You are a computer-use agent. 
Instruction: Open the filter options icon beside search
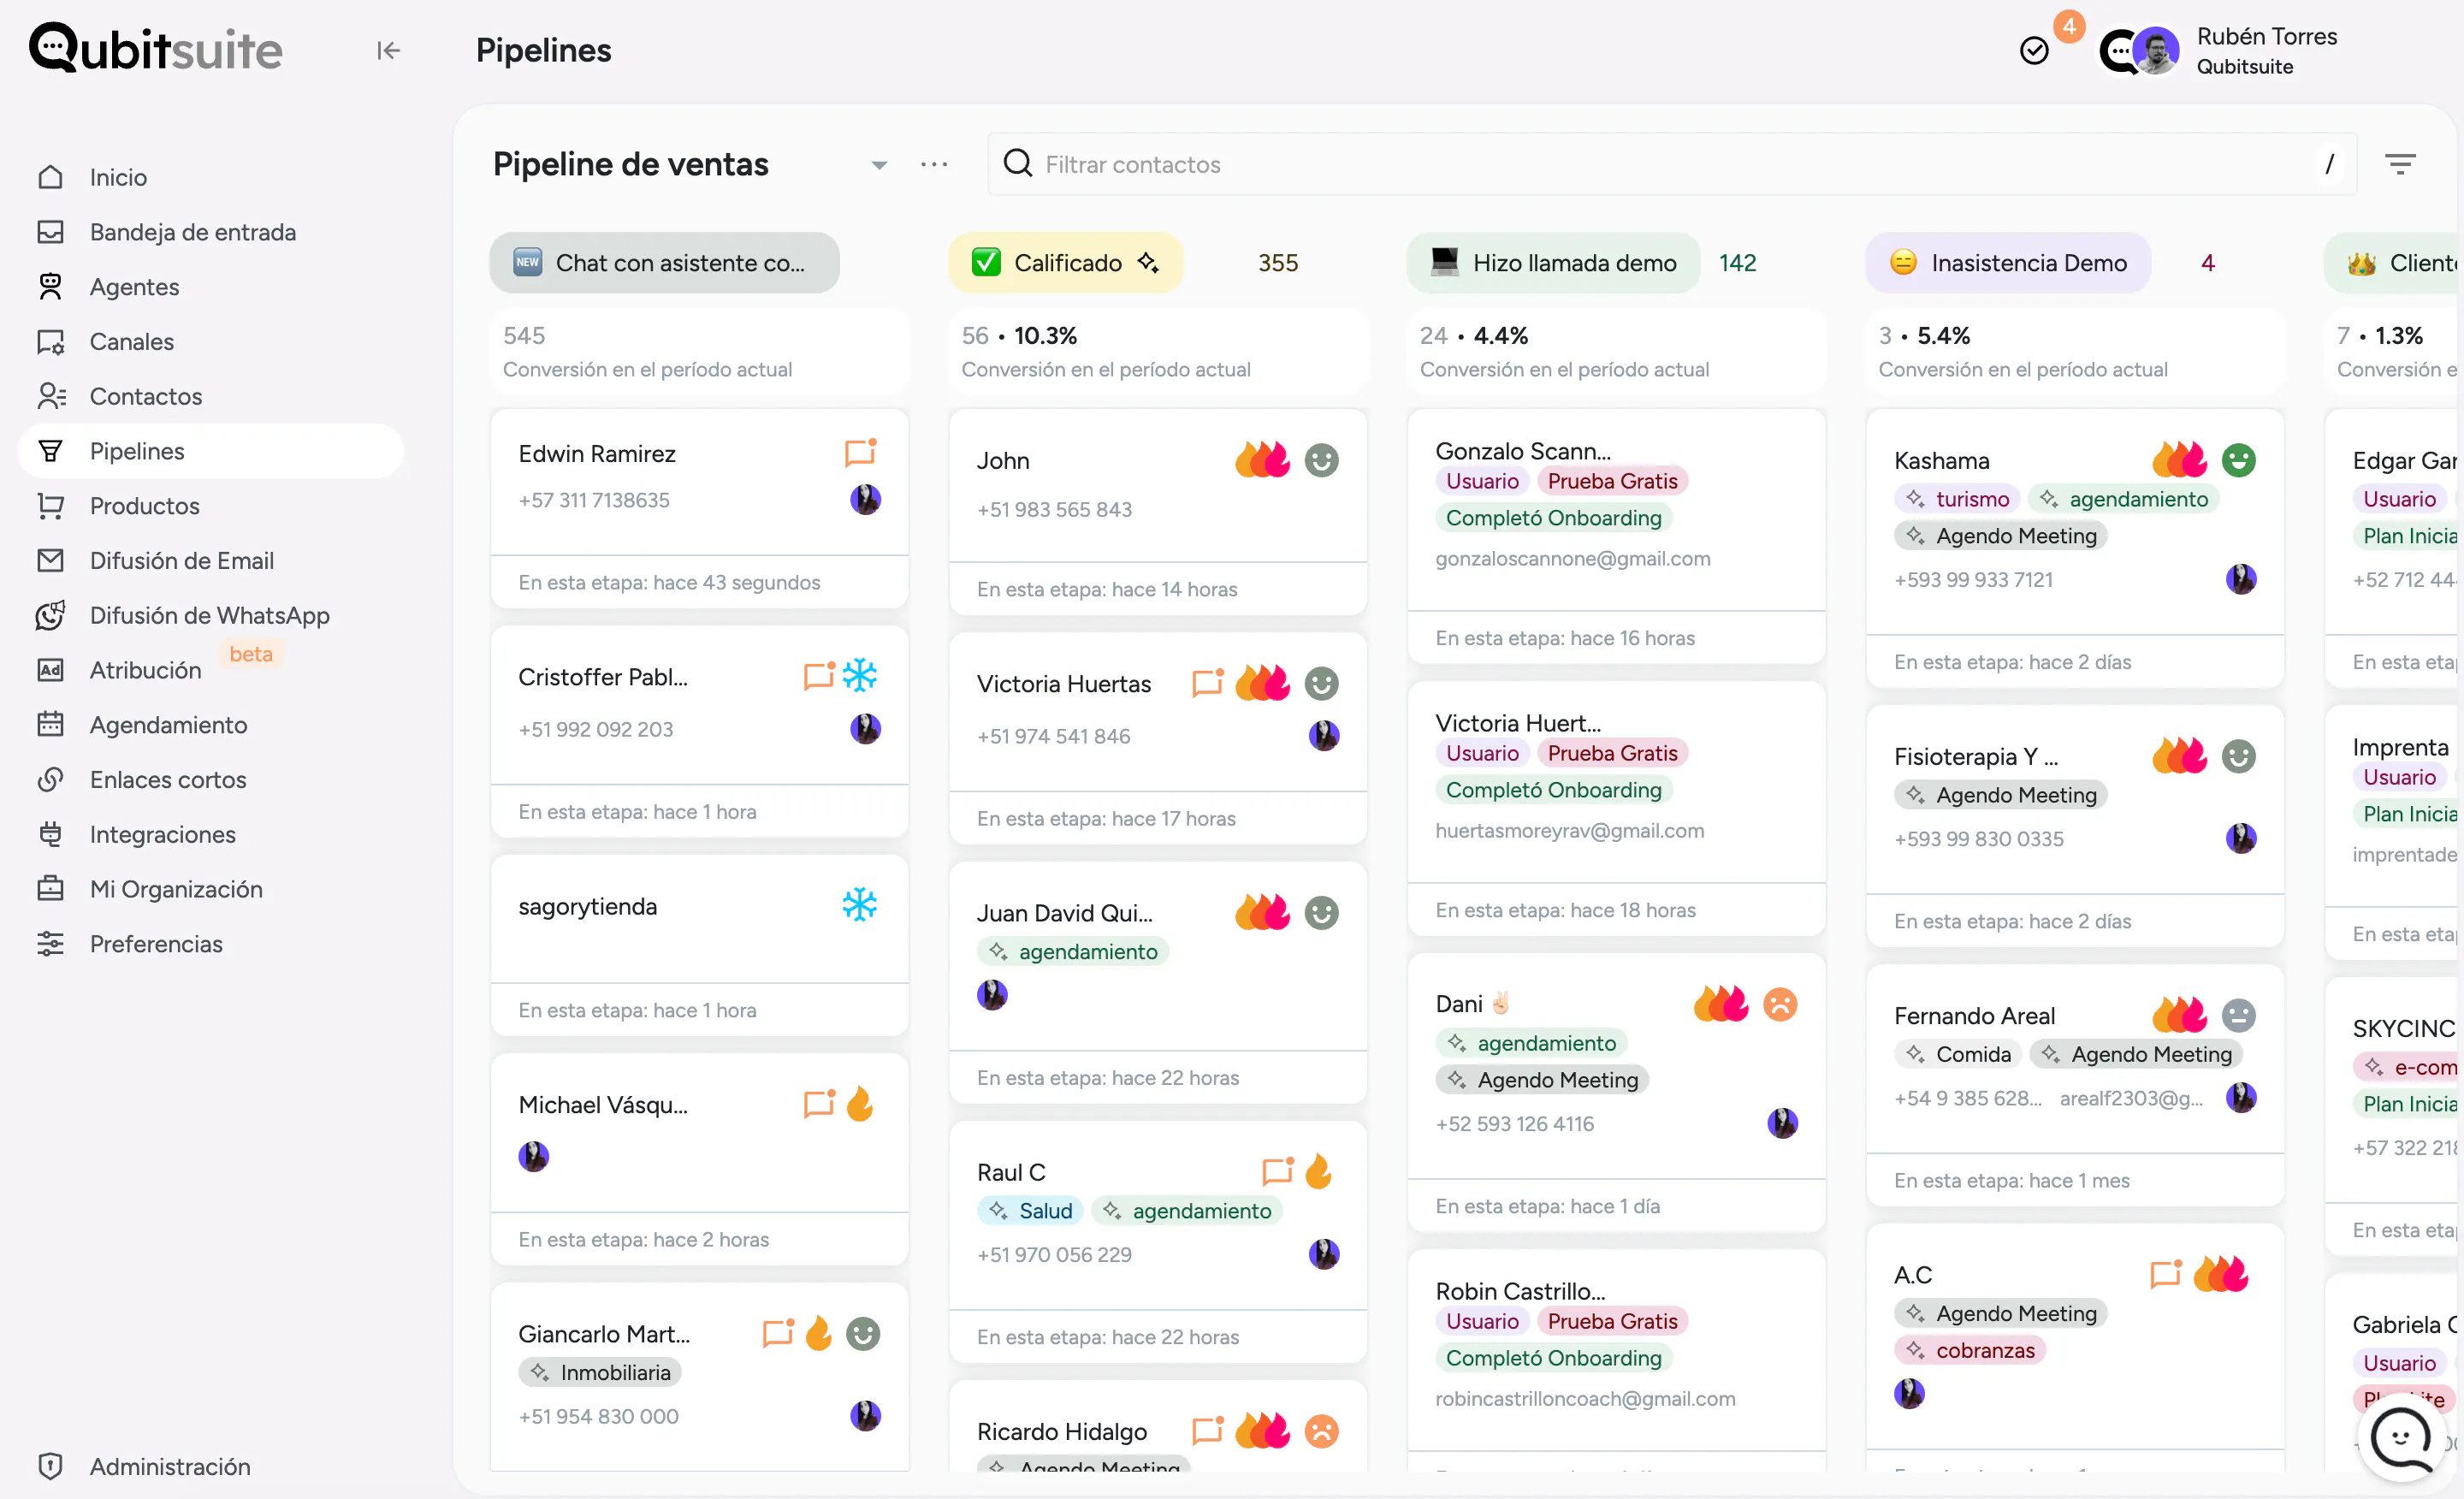pos(2400,164)
